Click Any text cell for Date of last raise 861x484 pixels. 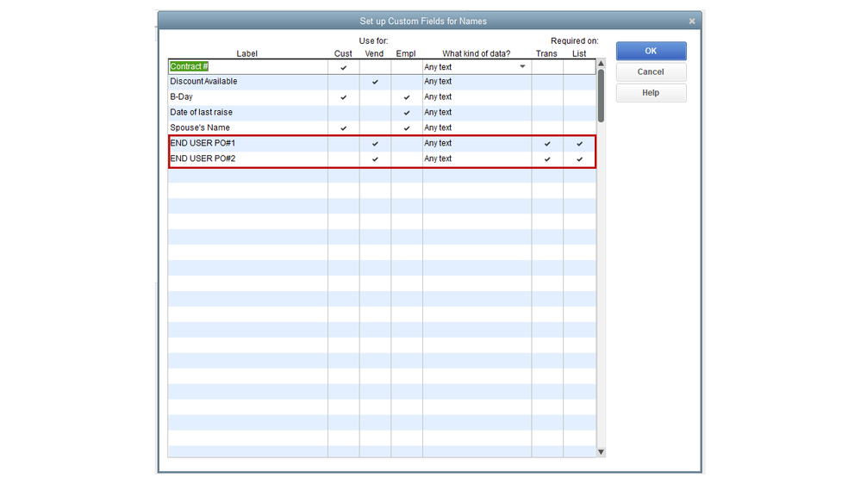(477, 112)
